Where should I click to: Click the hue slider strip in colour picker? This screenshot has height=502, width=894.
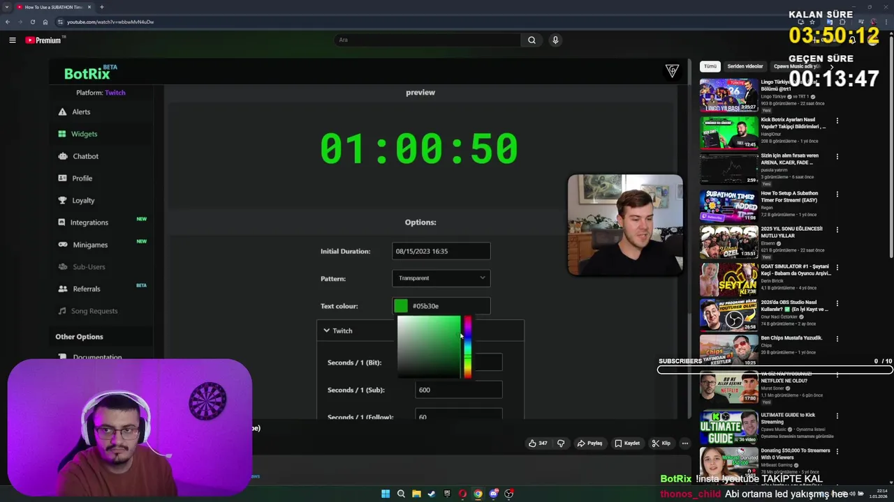pyautogui.click(x=467, y=348)
